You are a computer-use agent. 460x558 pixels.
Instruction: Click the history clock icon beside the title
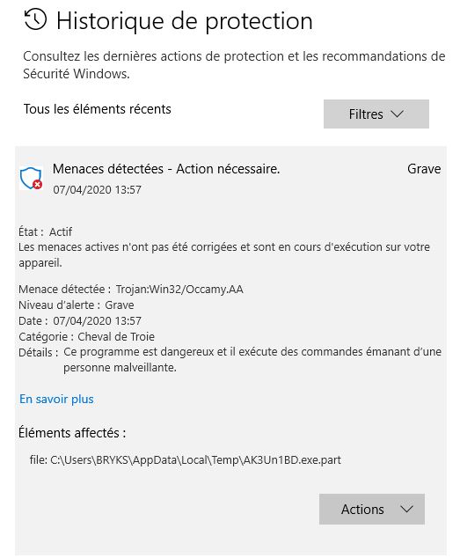point(35,20)
